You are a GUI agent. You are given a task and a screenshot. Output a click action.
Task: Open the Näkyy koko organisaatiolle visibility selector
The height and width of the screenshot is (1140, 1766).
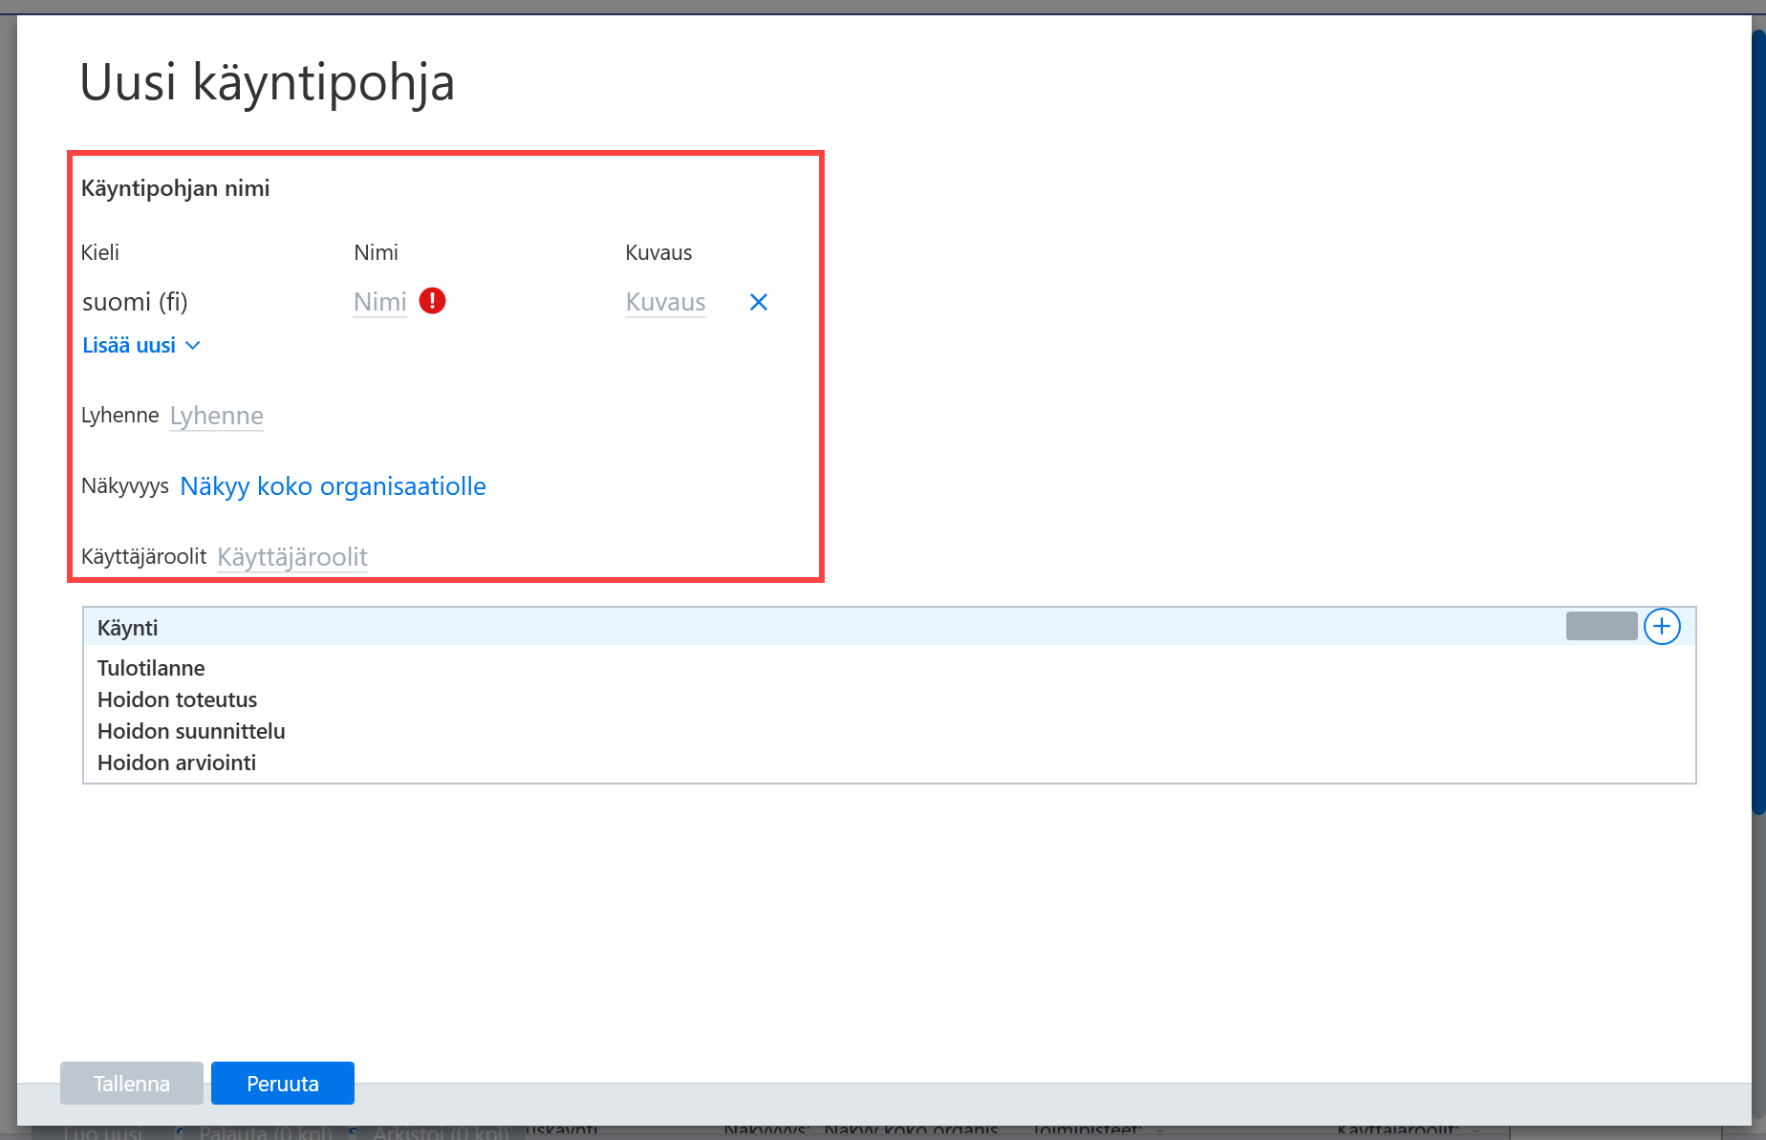coord(333,486)
